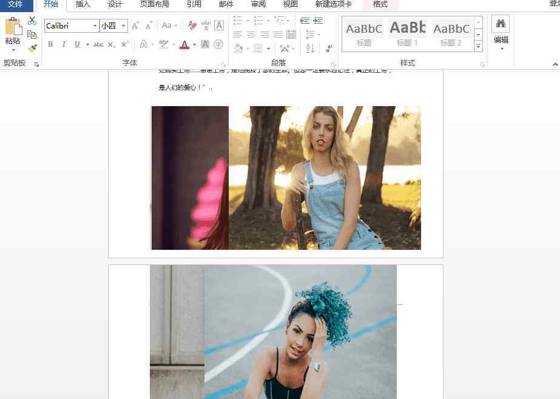This screenshot has width=560, height=399.
Task: Copy selection using the copy icon
Action: click(x=32, y=35)
